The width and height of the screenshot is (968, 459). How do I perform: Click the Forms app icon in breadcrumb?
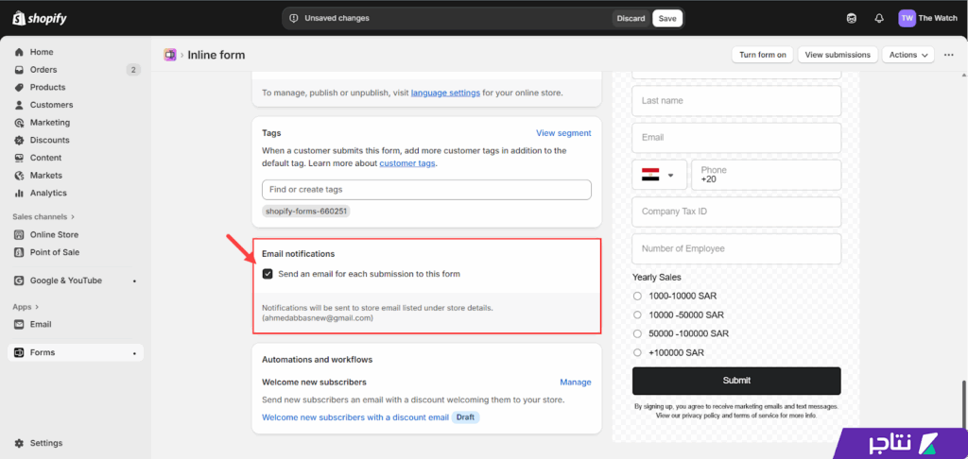pos(170,55)
